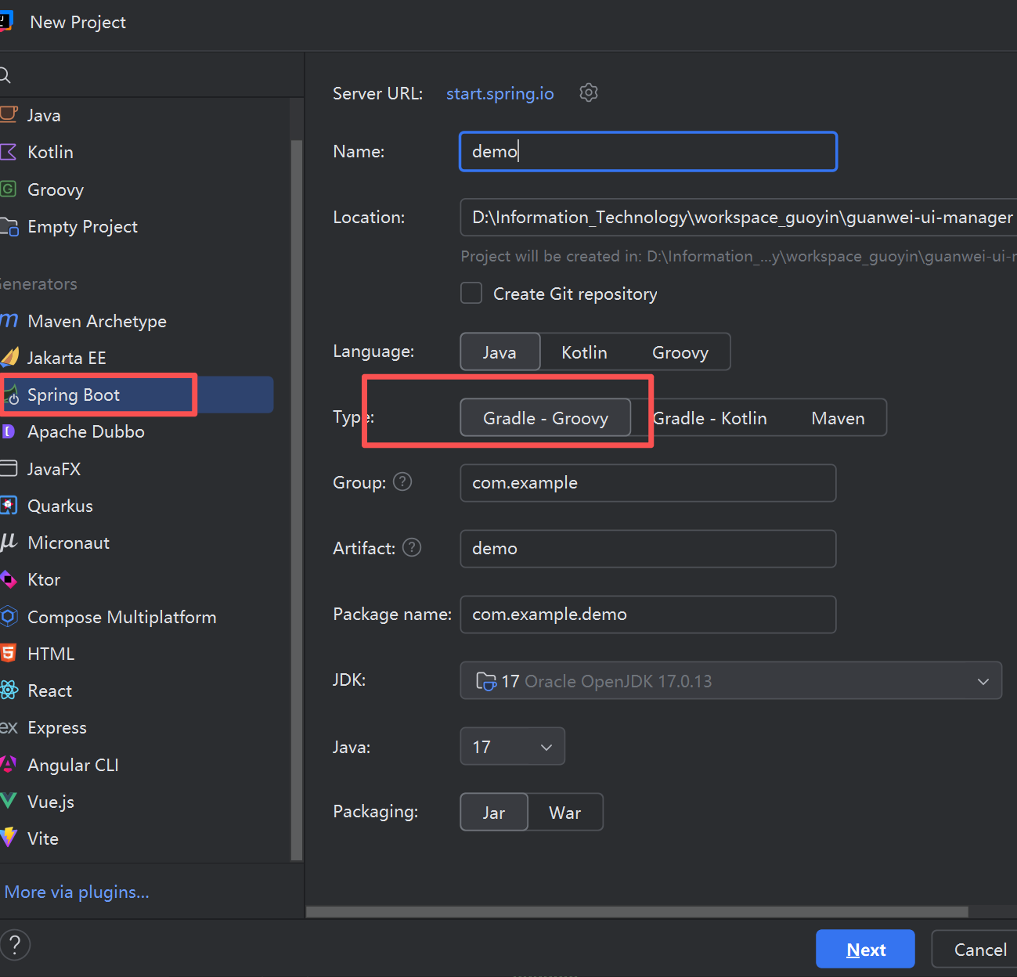This screenshot has width=1017, height=977.
Task: Enable Create Git repository checkbox
Action: pos(471,294)
